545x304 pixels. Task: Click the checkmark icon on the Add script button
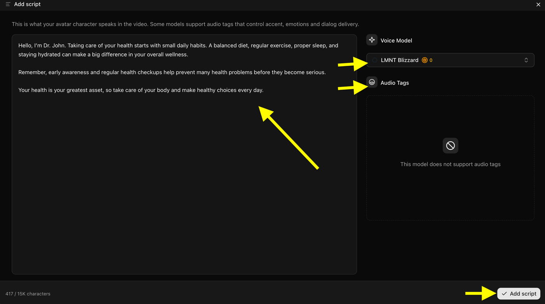[504, 293]
